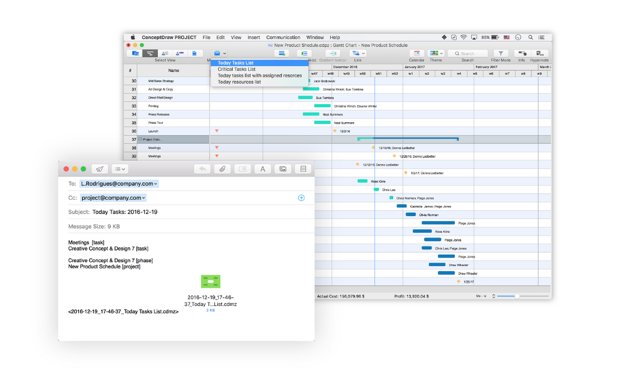Click the Outdent task(s) toolbar icon
This screenshot has height=385, width=629.
[333, 54]
